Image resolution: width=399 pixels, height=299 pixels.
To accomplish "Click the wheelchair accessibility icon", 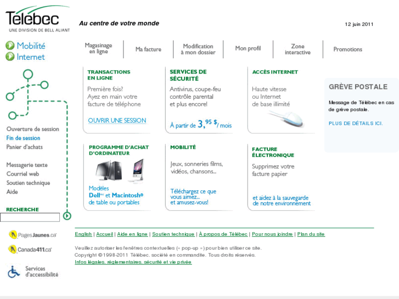I will coord(14,272).
